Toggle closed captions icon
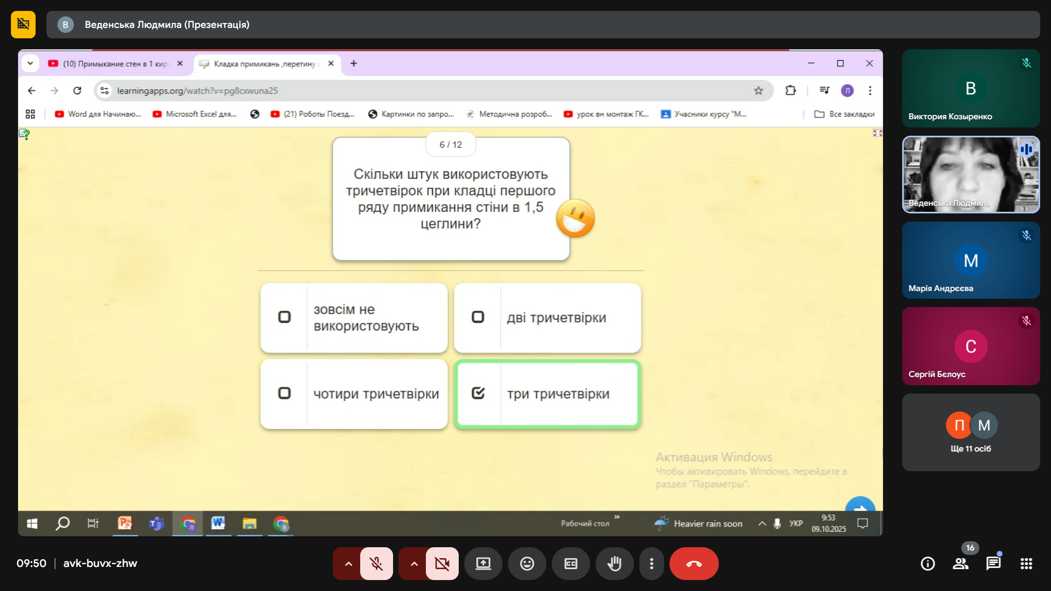1051x591 pixels. tap(570, 564)
